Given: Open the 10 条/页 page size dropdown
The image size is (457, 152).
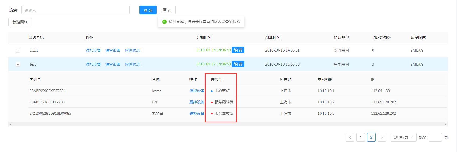Looking at the screenshot, I should coord(404,137).
